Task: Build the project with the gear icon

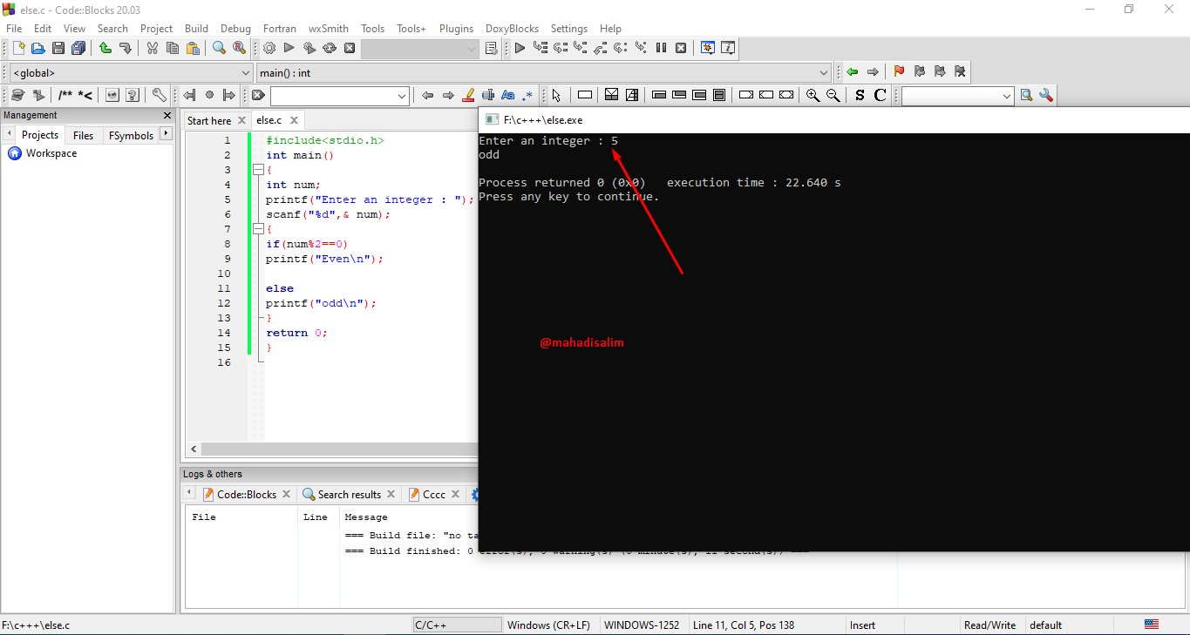Action: [x=269, y=49]
